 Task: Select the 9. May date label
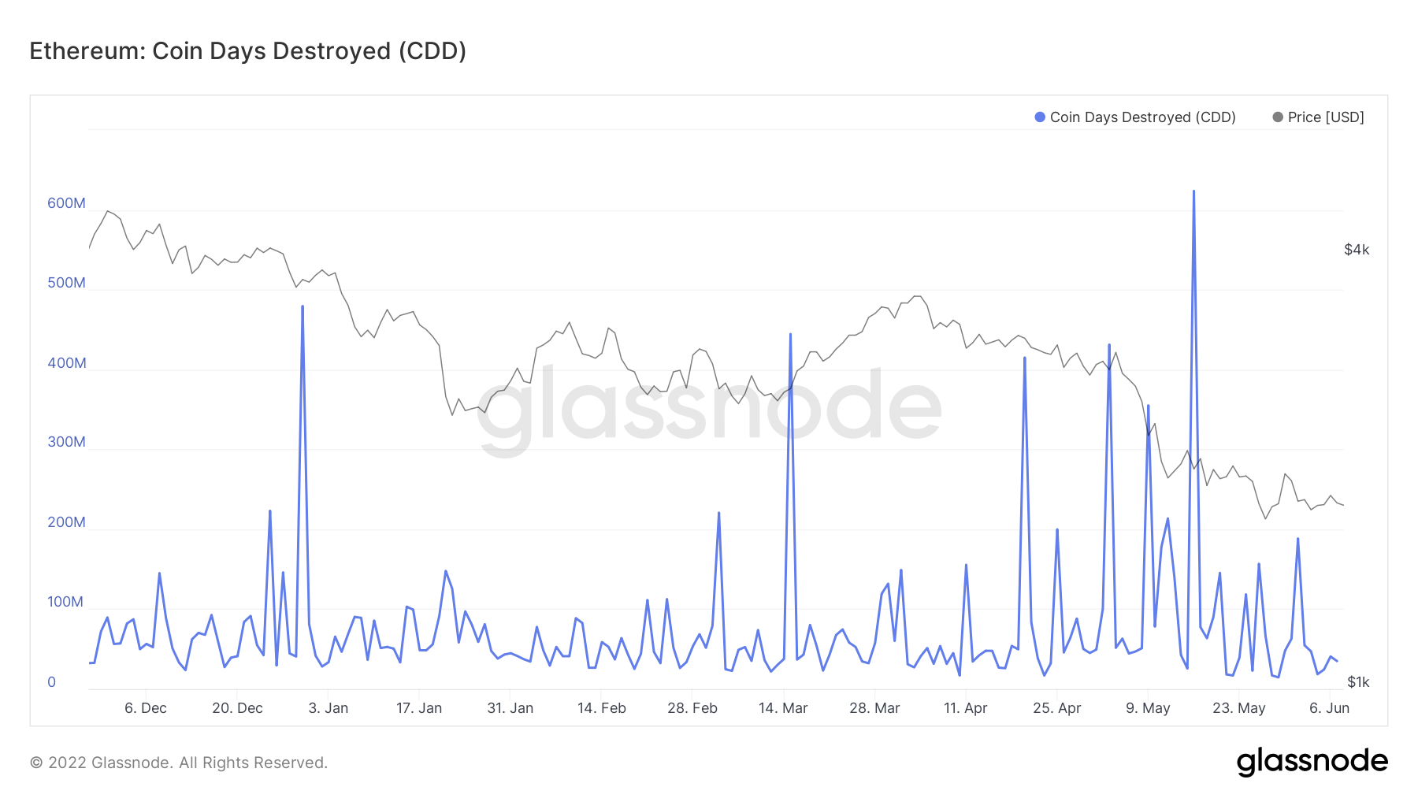1148,708
